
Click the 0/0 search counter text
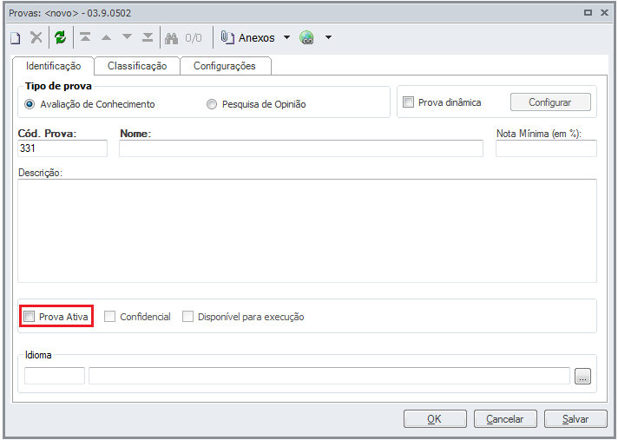pyautogui.click(x=193, y=38)
